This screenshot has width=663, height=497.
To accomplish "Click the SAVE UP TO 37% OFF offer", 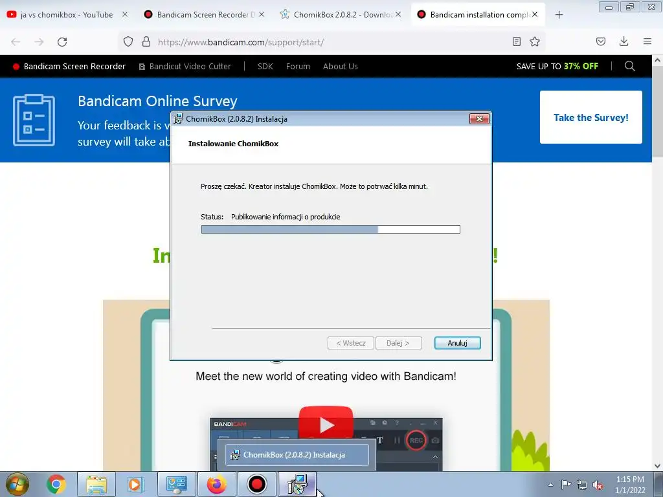I will coord(557,67).
